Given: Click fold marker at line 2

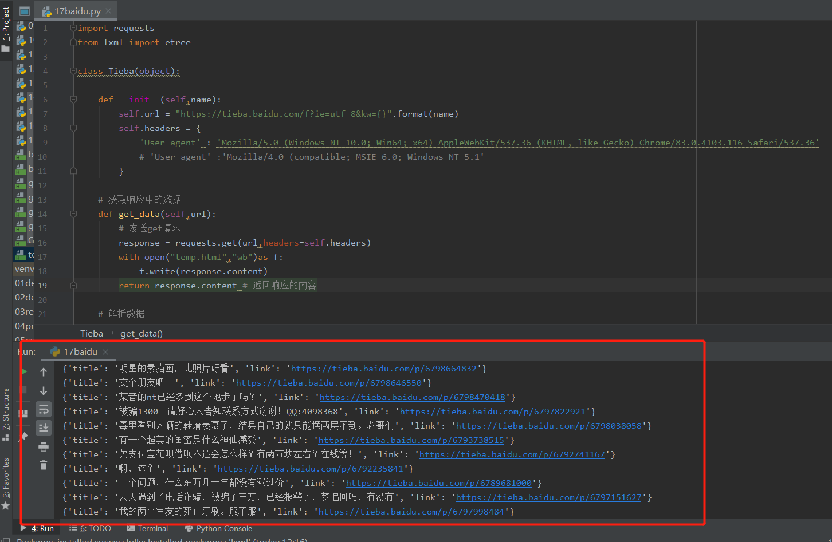Looking at the screenshot, I should (73, 42).
